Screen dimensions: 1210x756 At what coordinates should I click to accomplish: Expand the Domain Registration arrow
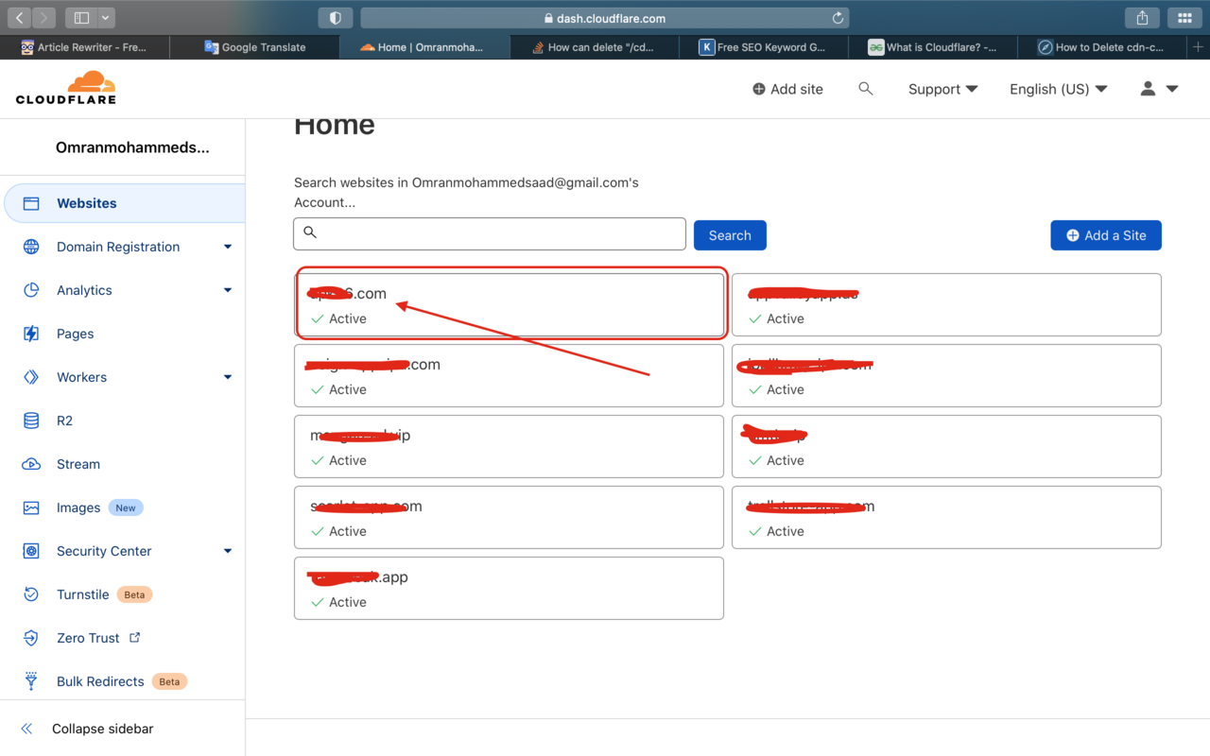pos(228,247)
